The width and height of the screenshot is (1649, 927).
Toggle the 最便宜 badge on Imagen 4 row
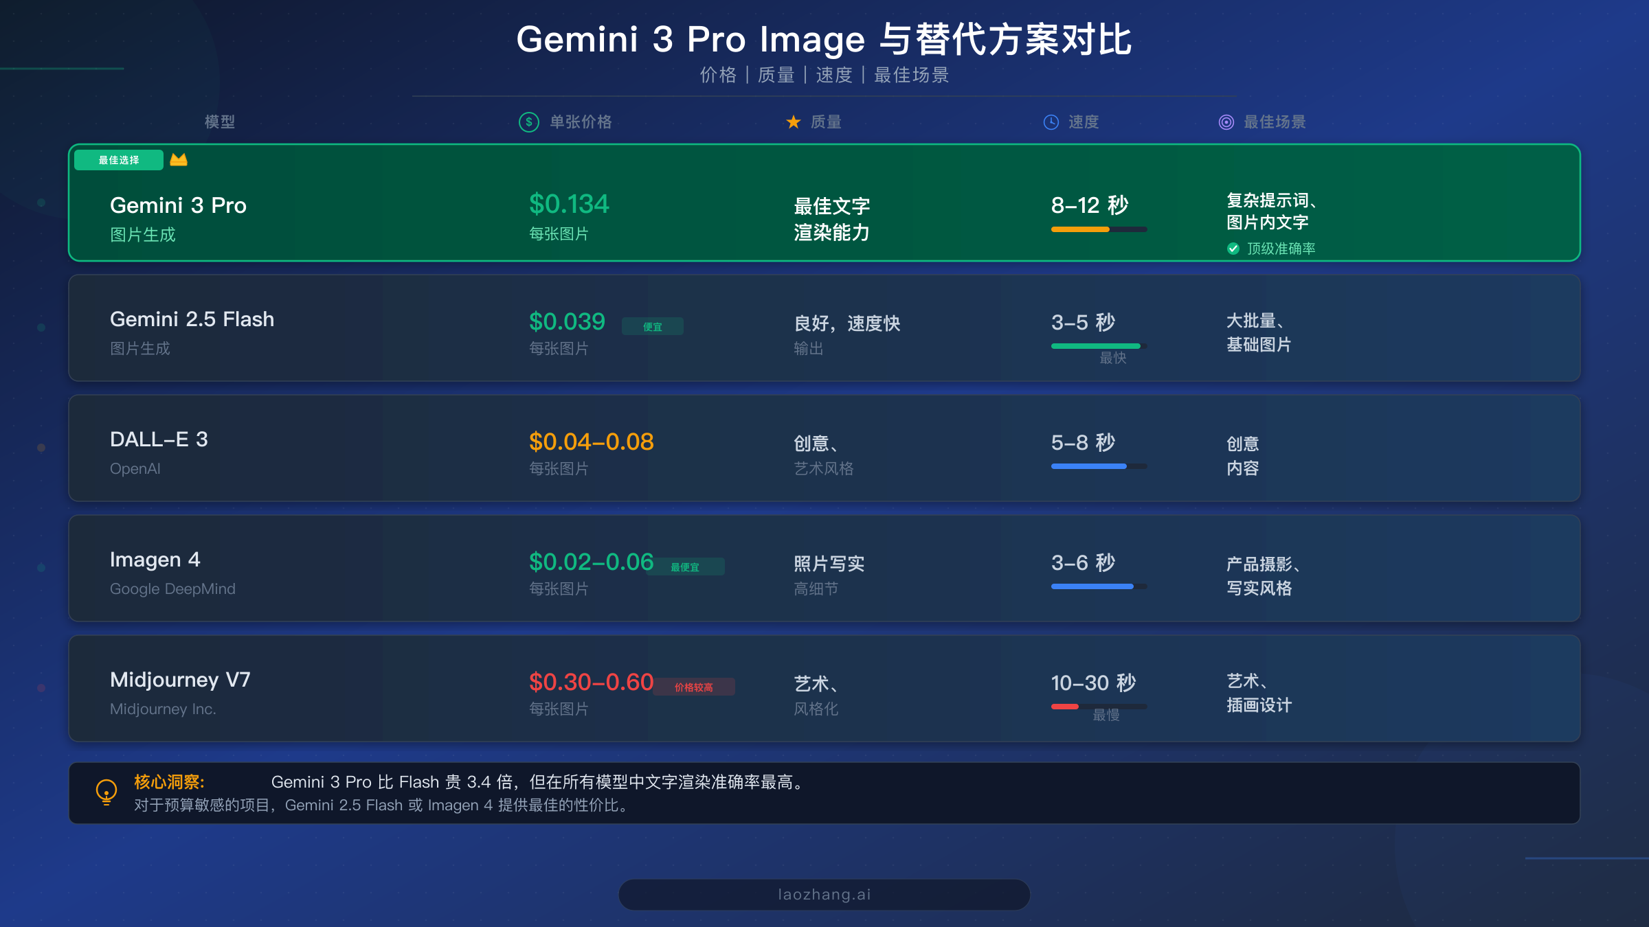[x=689, y=567]
